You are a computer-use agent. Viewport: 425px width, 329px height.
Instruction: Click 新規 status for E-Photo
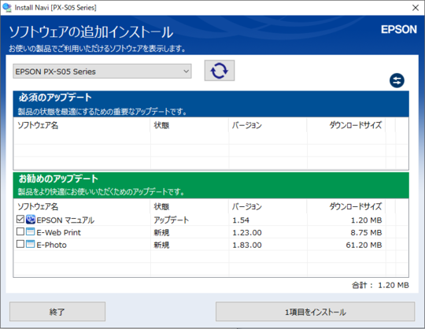coord(161,245)
